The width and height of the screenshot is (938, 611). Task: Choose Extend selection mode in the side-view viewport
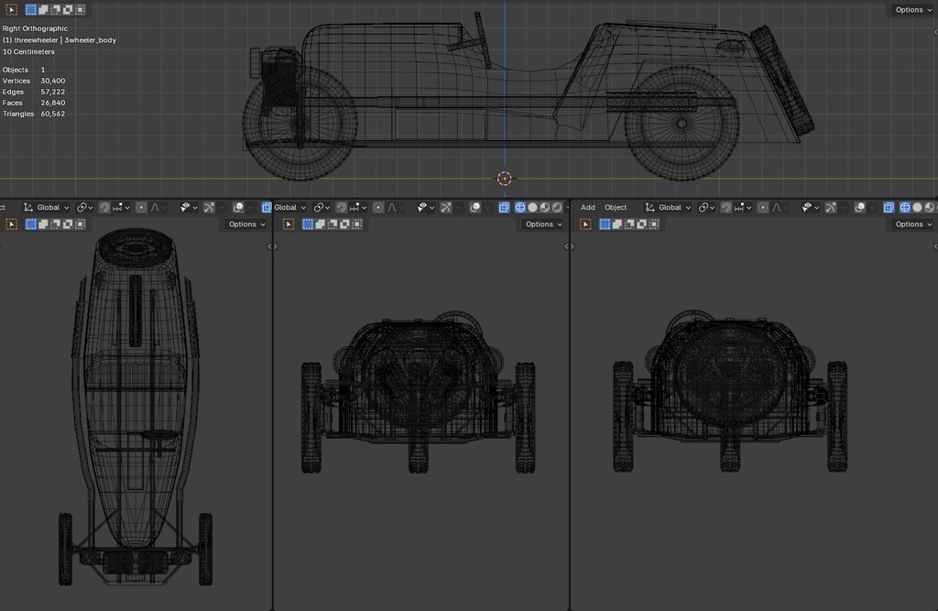click(43, 9)
